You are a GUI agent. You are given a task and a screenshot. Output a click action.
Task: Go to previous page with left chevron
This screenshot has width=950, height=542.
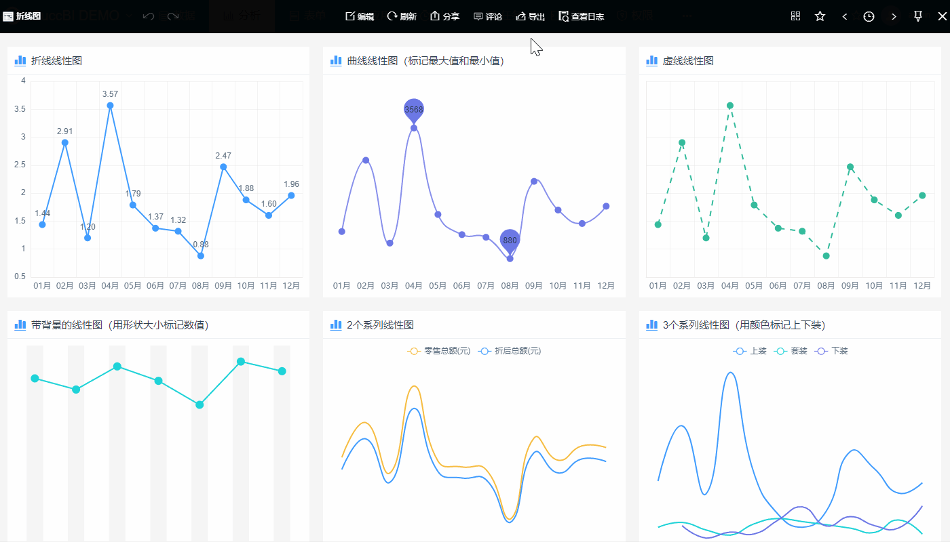(844, 16)
